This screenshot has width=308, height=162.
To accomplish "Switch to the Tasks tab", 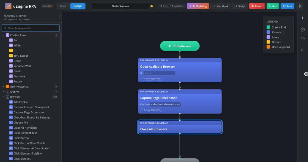I will pos(63,6).
